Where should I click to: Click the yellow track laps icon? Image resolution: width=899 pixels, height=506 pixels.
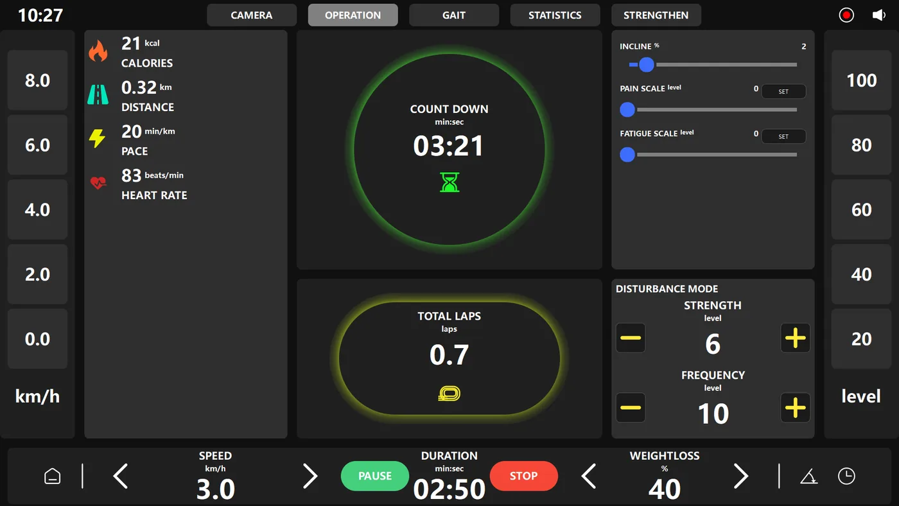point(449,394)
